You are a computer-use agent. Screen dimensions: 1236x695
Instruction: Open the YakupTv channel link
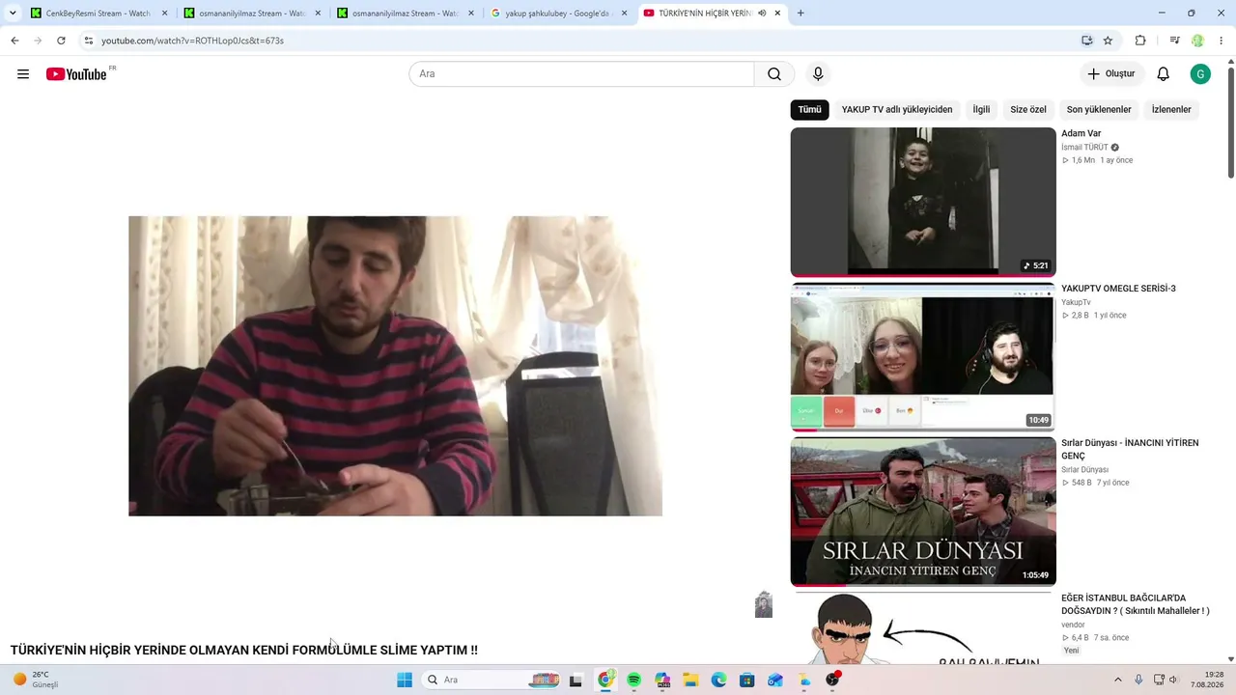1076,303
